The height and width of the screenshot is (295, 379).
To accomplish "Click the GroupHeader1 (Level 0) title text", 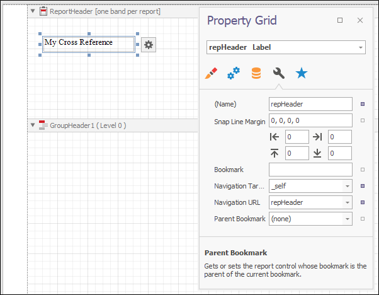I will [88, 125].
